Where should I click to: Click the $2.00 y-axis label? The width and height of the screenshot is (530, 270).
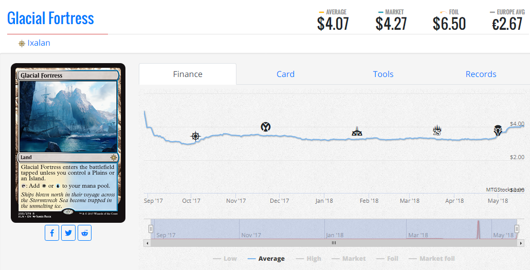pyautogui.click(x=517, y=157)
